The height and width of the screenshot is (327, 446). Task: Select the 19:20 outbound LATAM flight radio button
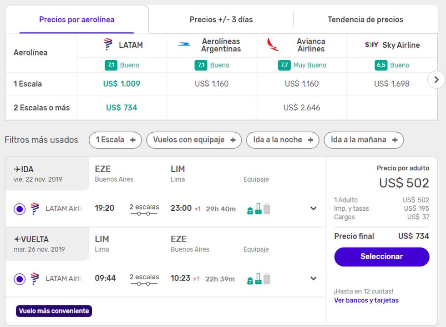point(20,209)
